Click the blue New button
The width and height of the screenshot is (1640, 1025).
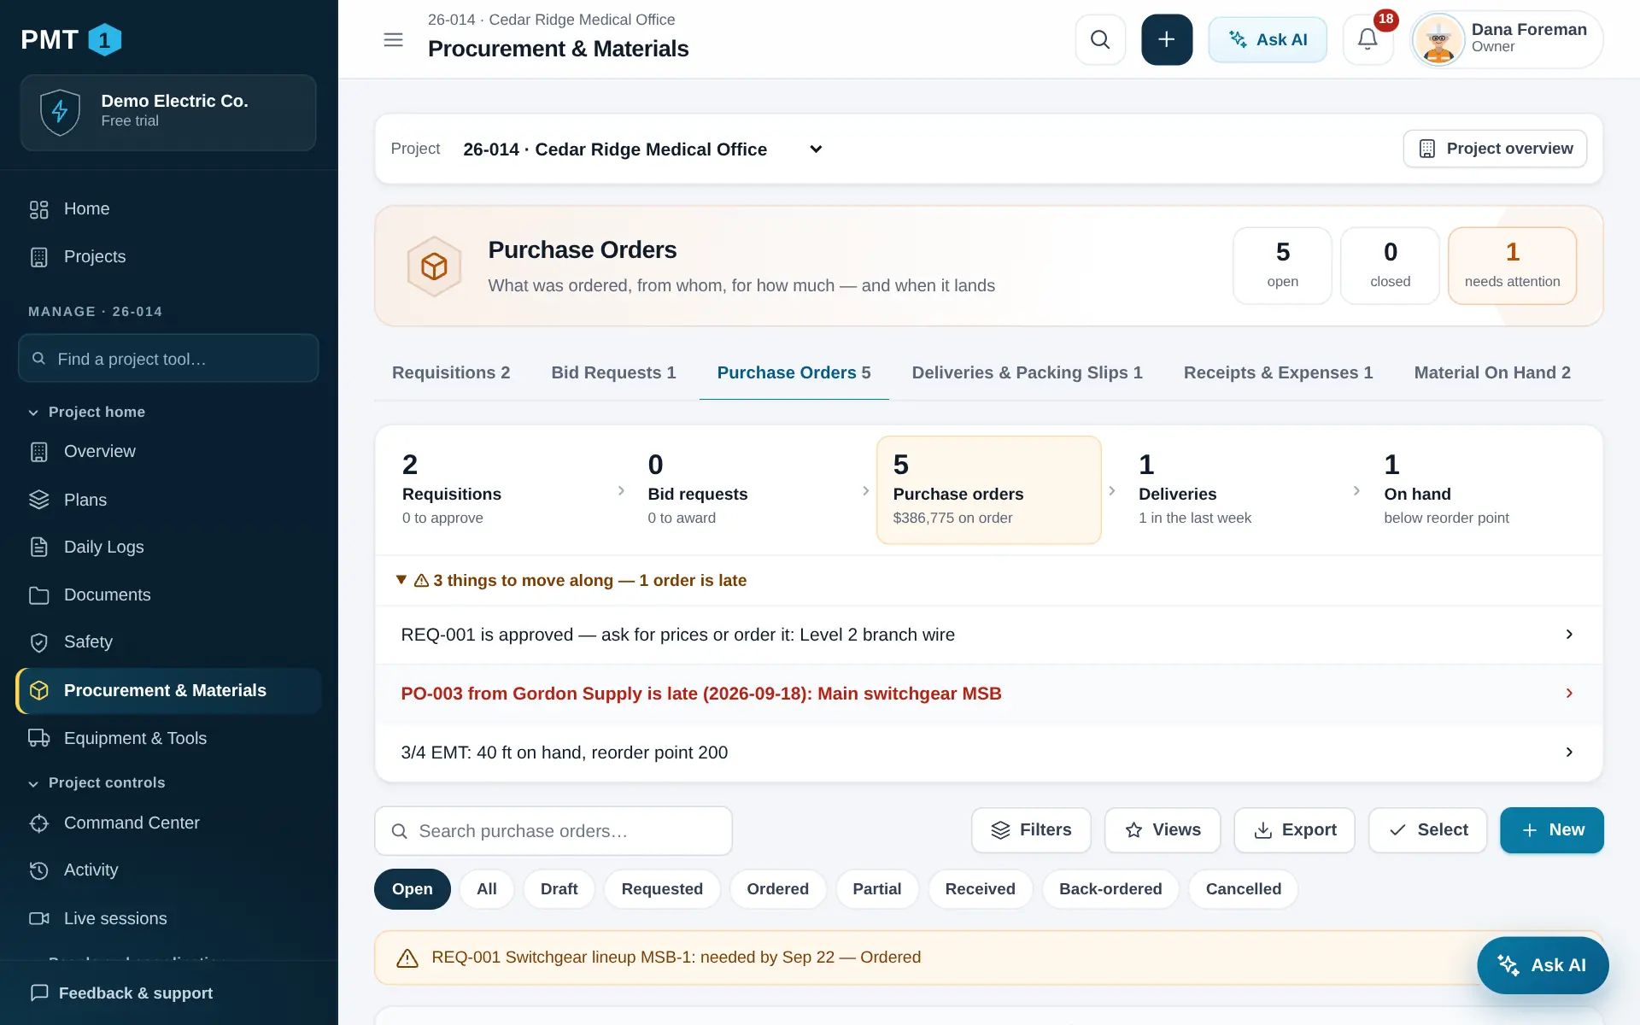tap(1552, 830)
